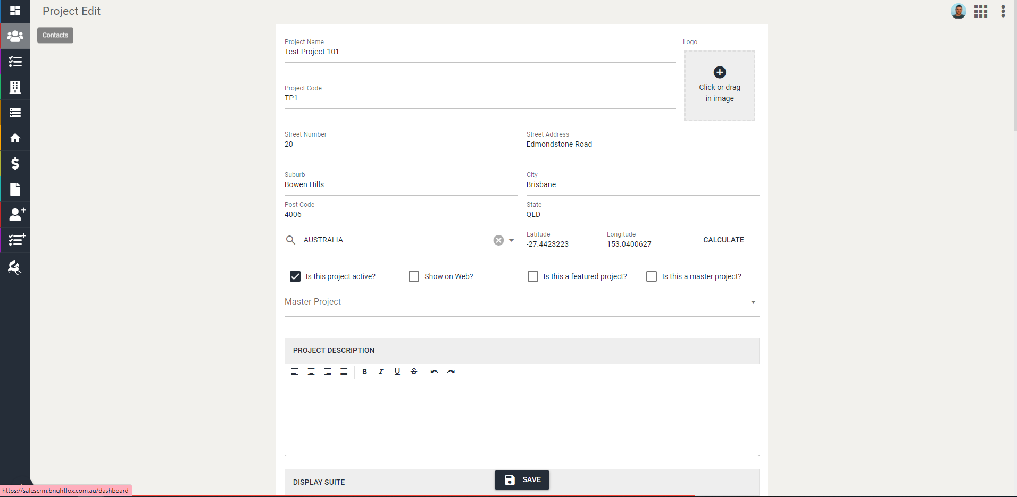Image resolution: width=1017 pixels, height=497 pixels.
Task: Open the Dashboard from the sidebar
Action: 14,11
